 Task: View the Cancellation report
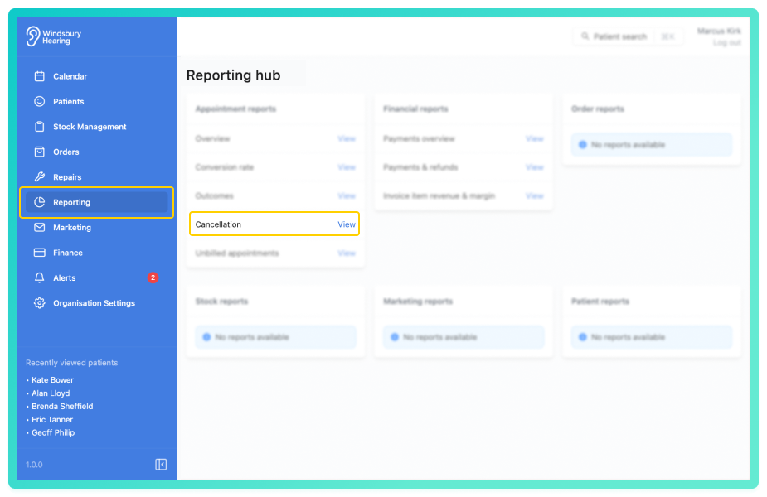[347, 224]
